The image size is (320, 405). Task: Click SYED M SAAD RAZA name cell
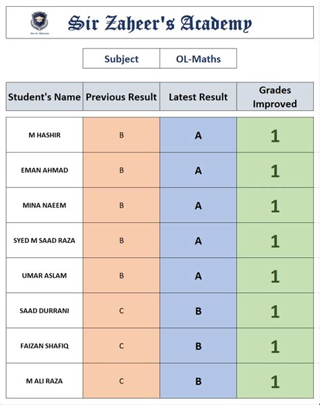[45, 240]
